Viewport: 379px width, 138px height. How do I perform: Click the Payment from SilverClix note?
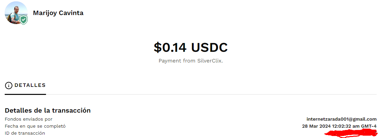pyautogui.click(x=190, y=61)
